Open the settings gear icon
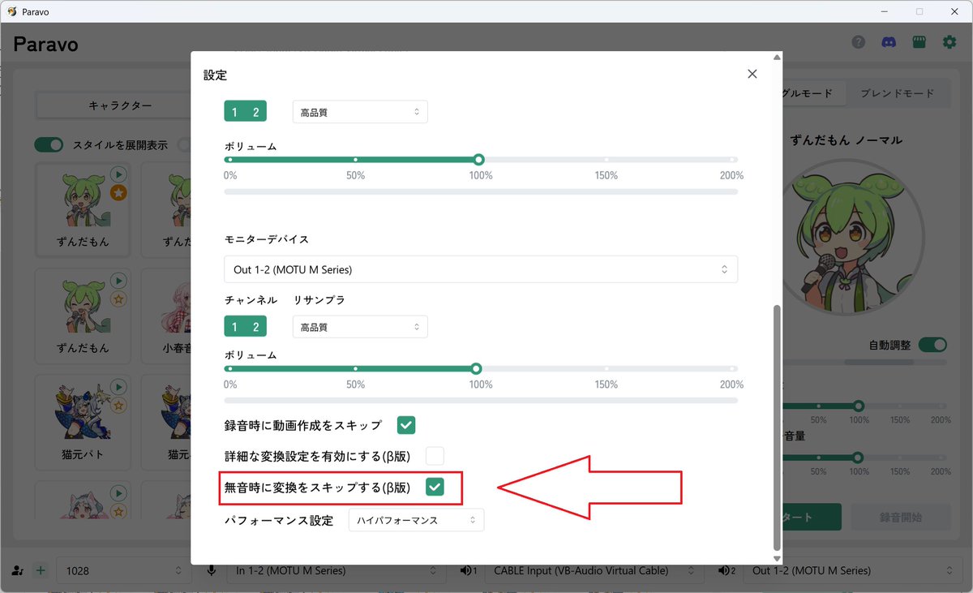 click(x=949, y=42)
